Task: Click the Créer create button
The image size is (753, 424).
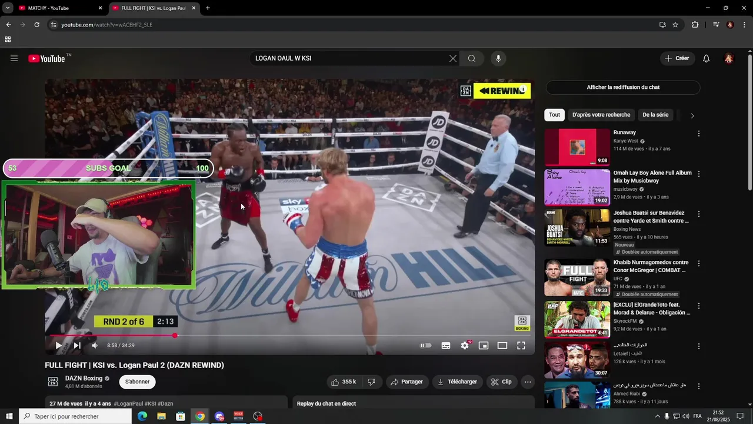Action: (x=677, y=58)
